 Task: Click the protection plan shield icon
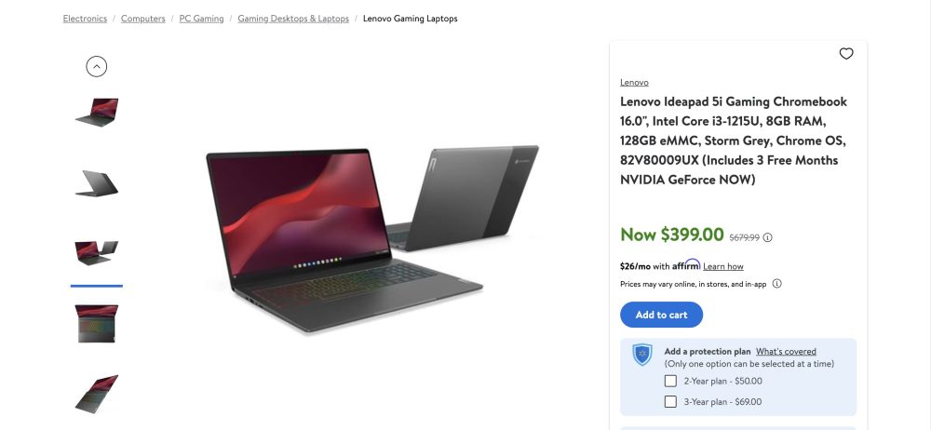[641, 355]
